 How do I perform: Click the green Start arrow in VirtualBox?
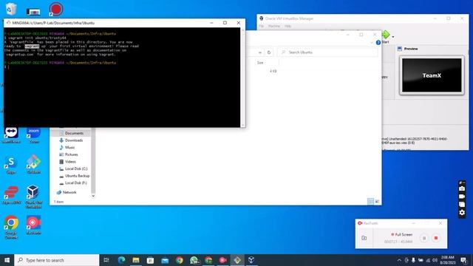[x=385, y=35]
